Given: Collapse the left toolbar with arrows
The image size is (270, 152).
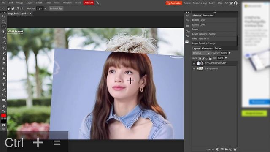Looking at the screenshot, I should pyautogui.click(x=3, y=13).
